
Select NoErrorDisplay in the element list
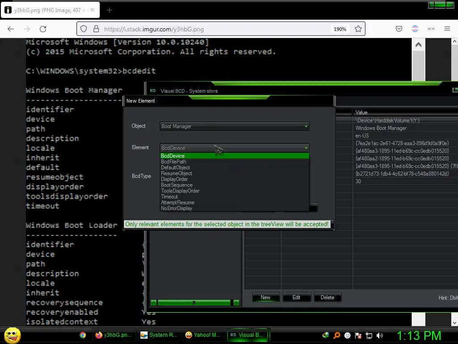pos(234,208)
